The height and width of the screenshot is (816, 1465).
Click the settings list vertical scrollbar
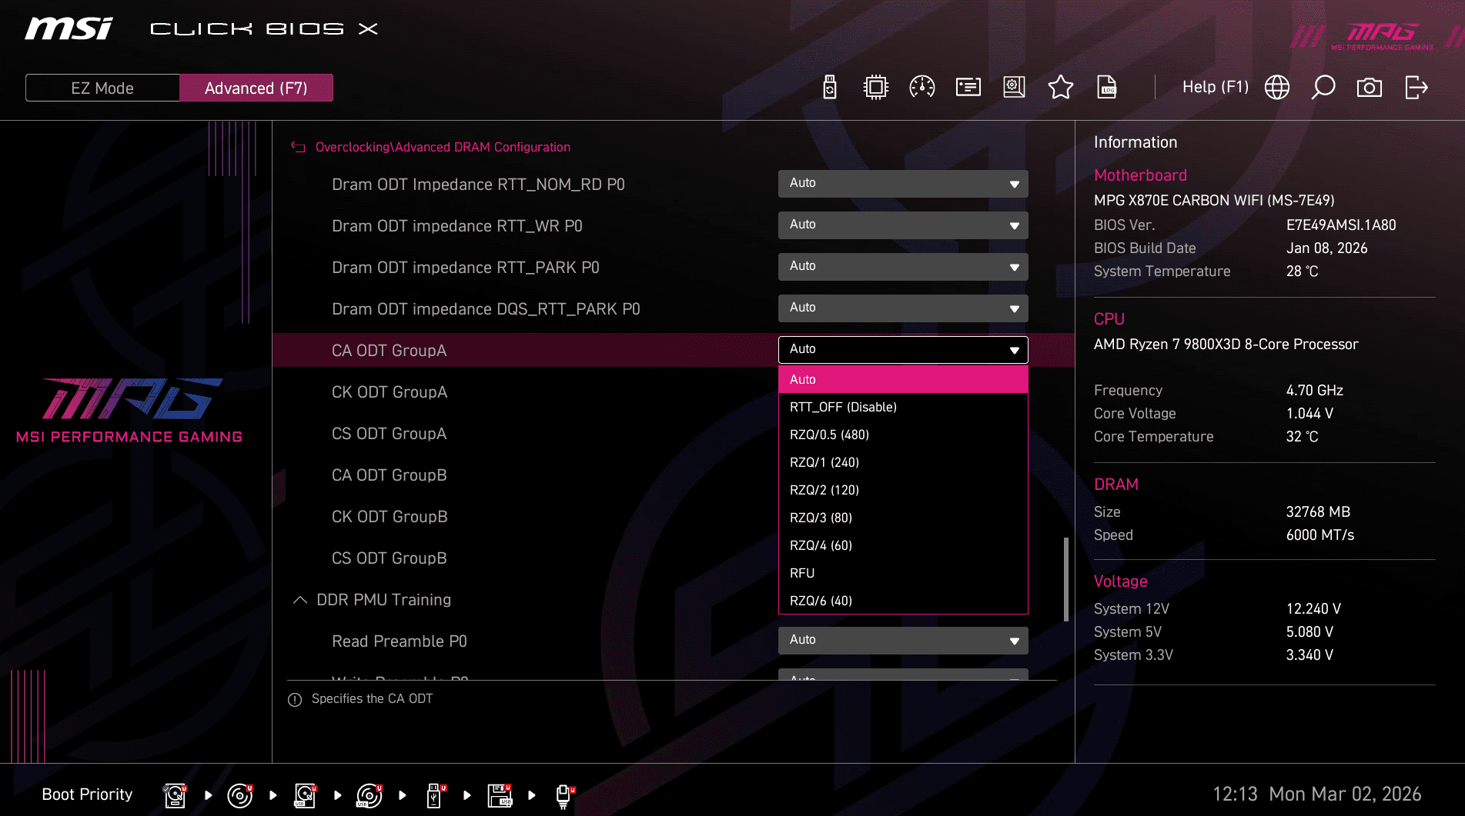coord(1066,579)
